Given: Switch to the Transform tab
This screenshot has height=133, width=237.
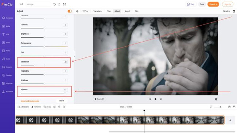Looking at the screenshot, I should coord(97,11).
